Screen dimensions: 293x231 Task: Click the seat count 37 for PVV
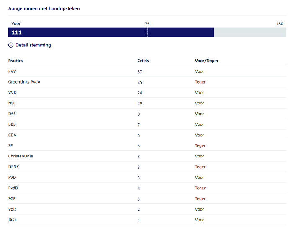pos(140,72)
